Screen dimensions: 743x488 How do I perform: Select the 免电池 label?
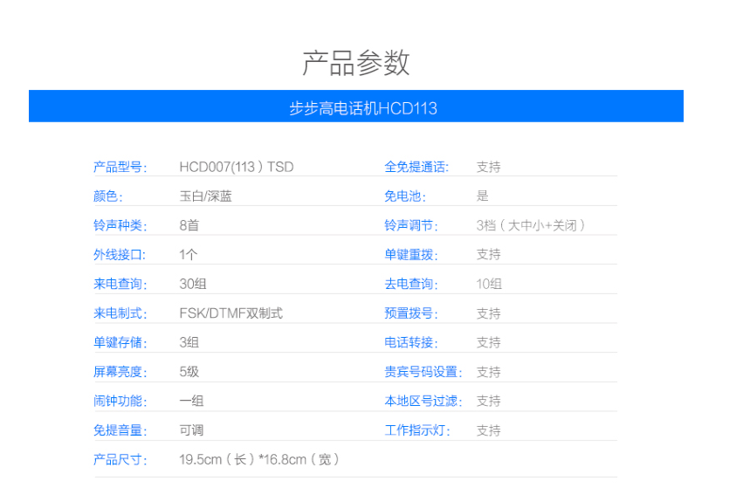click(405, 196)
